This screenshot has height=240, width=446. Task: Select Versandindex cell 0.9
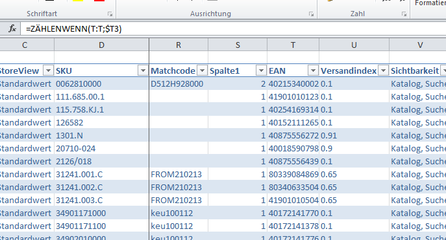coord(354,149)
